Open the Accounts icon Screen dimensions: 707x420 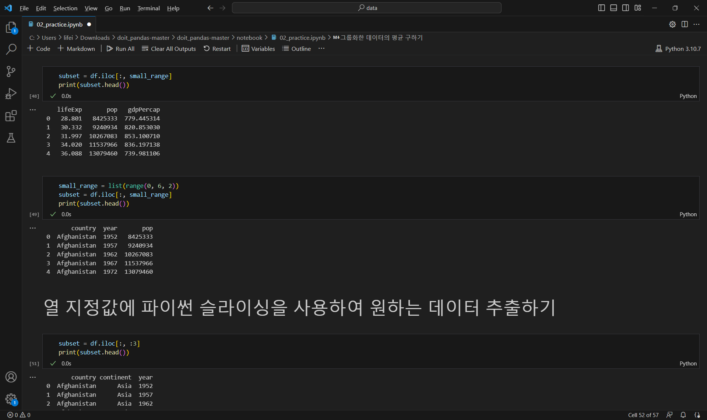pos(11,377)
